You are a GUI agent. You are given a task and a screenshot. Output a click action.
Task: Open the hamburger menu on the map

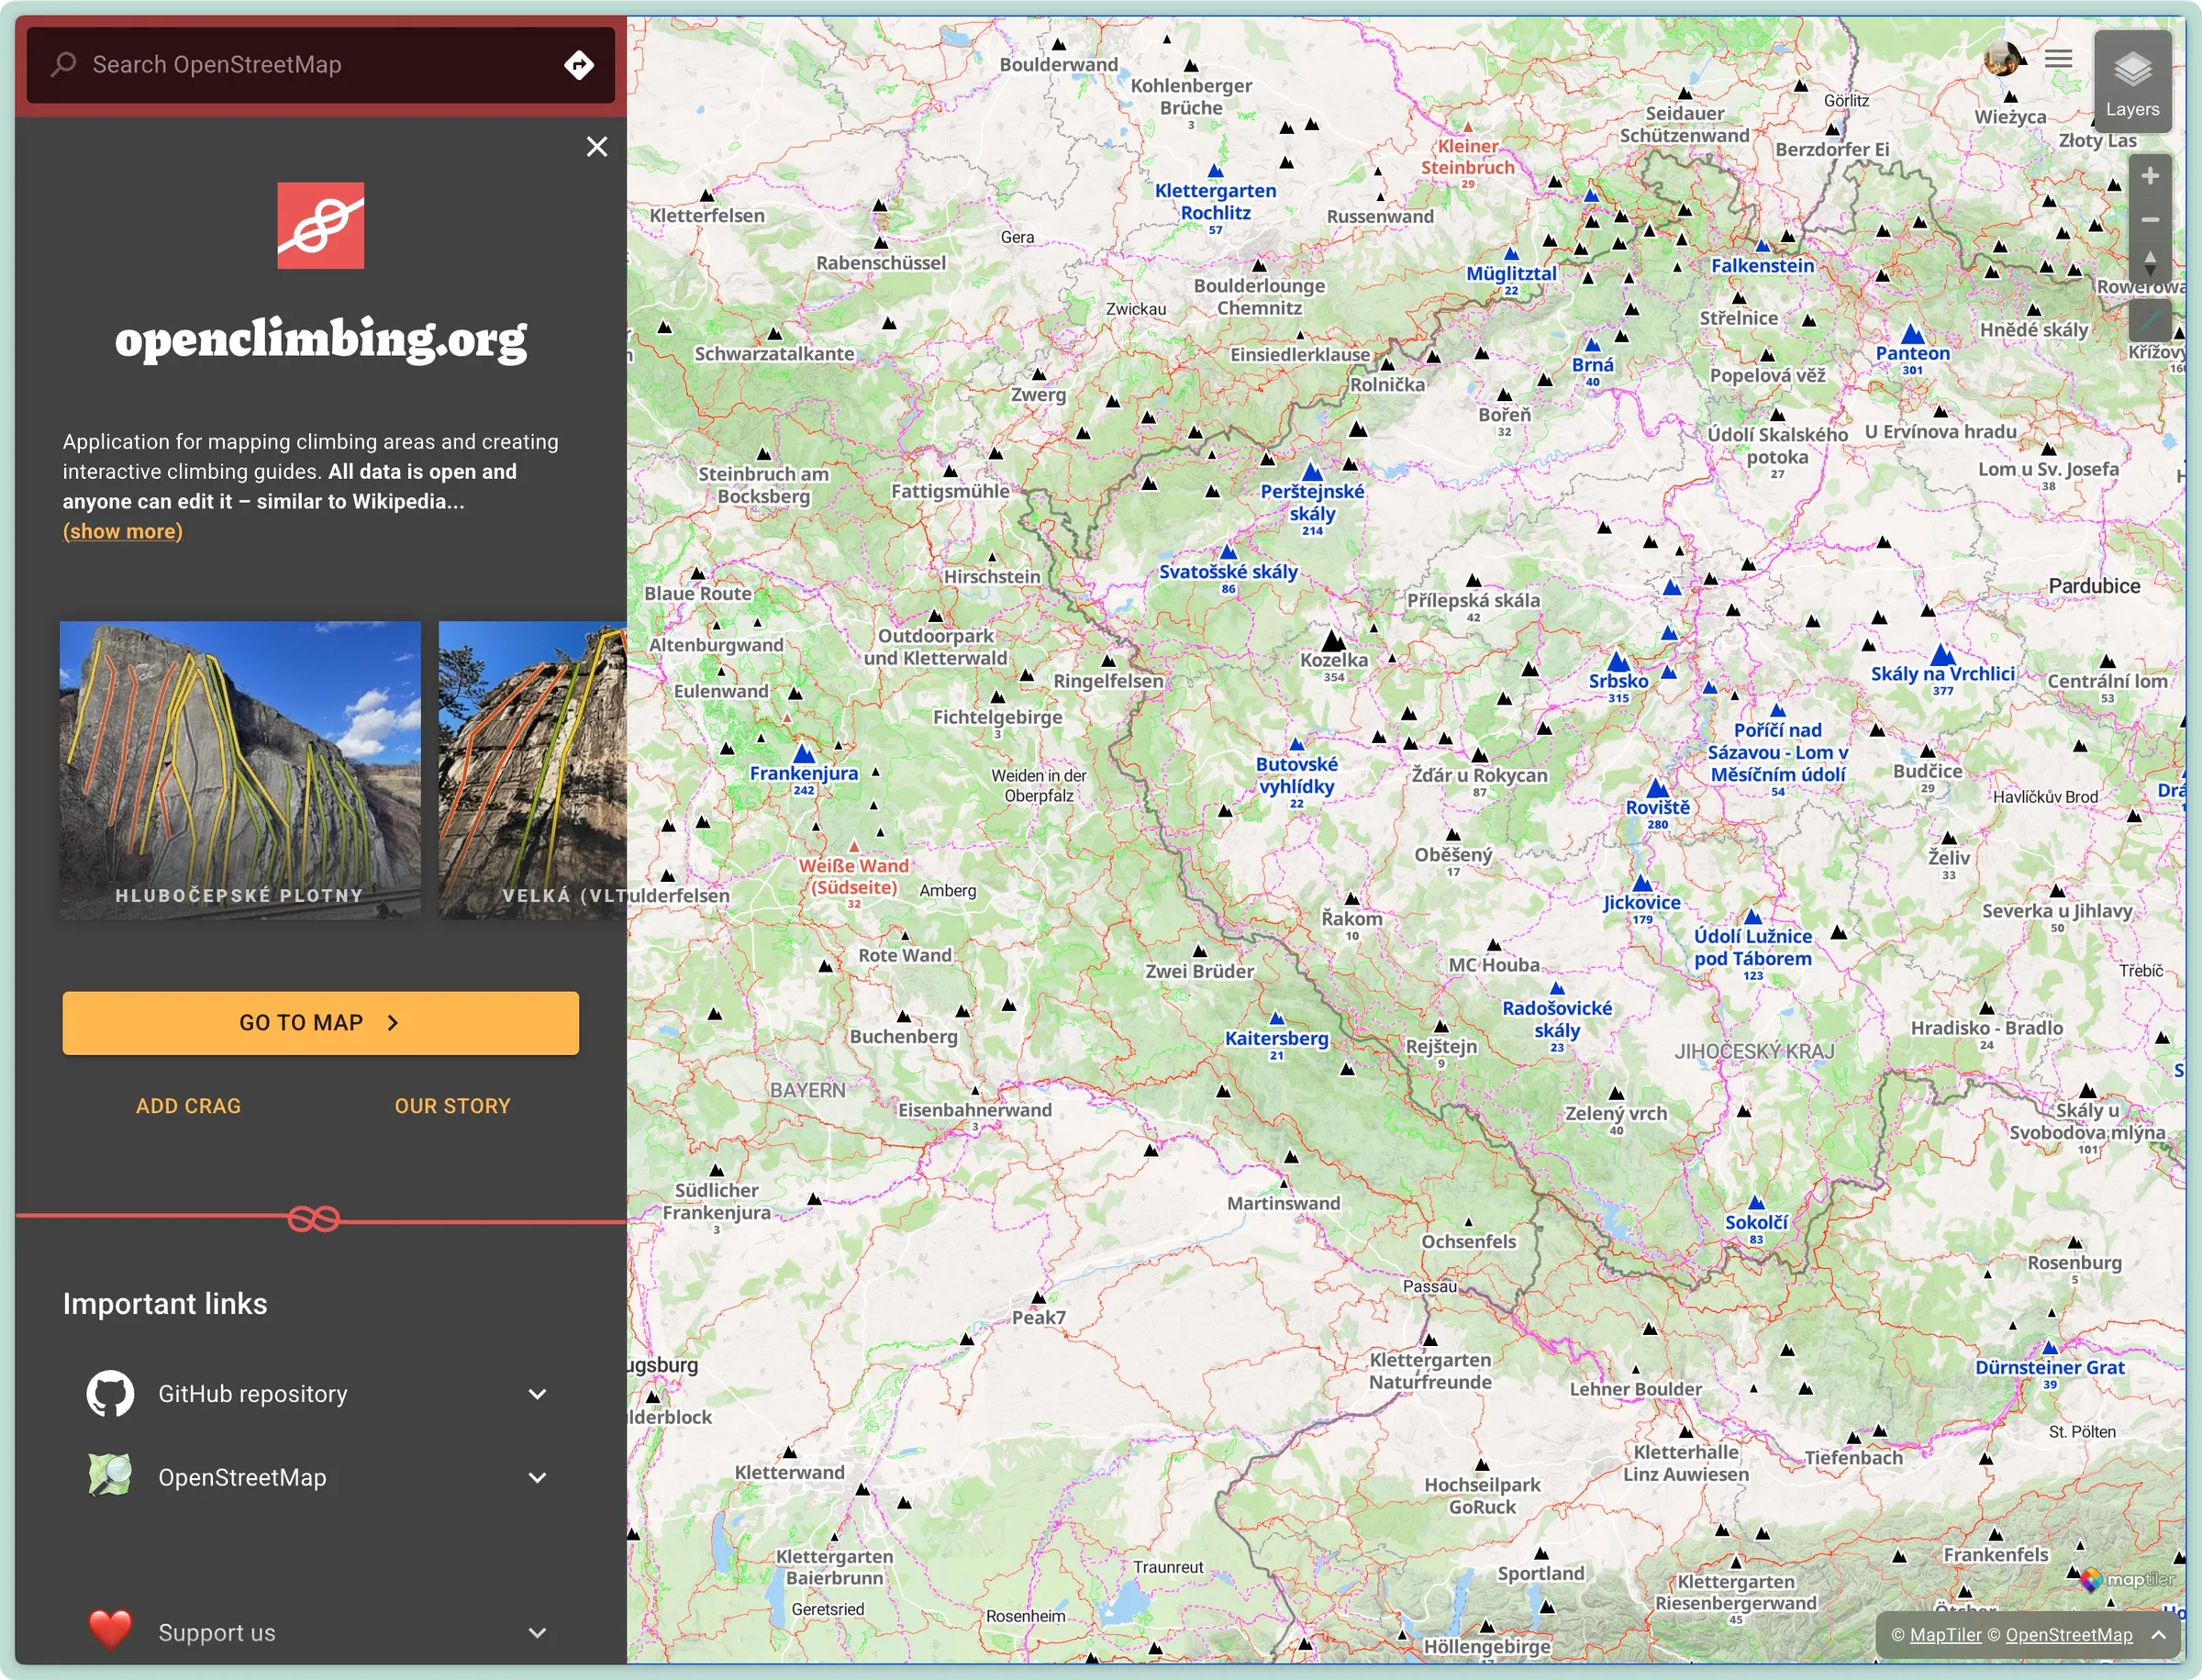click(x=2058, y=58)
